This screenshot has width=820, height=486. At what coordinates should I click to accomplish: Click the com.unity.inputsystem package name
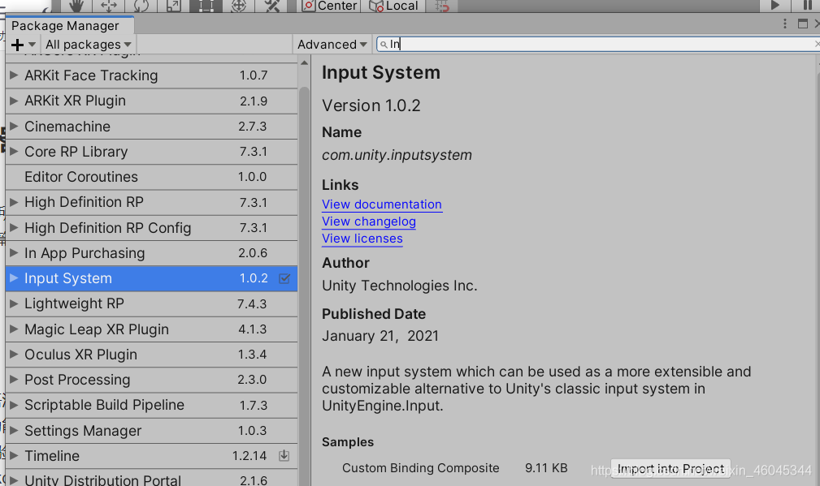[x=397, y=155]
